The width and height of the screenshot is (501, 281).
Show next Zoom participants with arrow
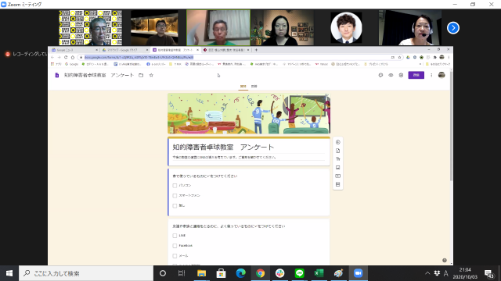click(453, 28)
